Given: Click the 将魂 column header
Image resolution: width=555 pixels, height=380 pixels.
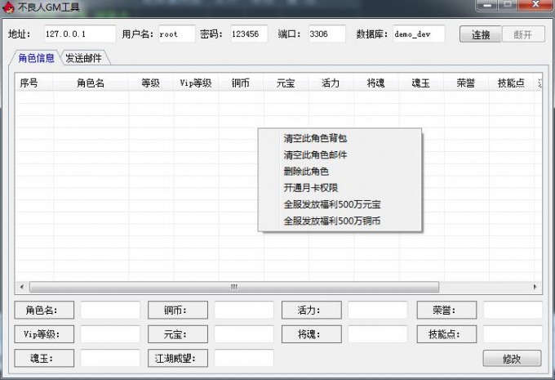Looking at the screenshot, I should click(376, 83).
